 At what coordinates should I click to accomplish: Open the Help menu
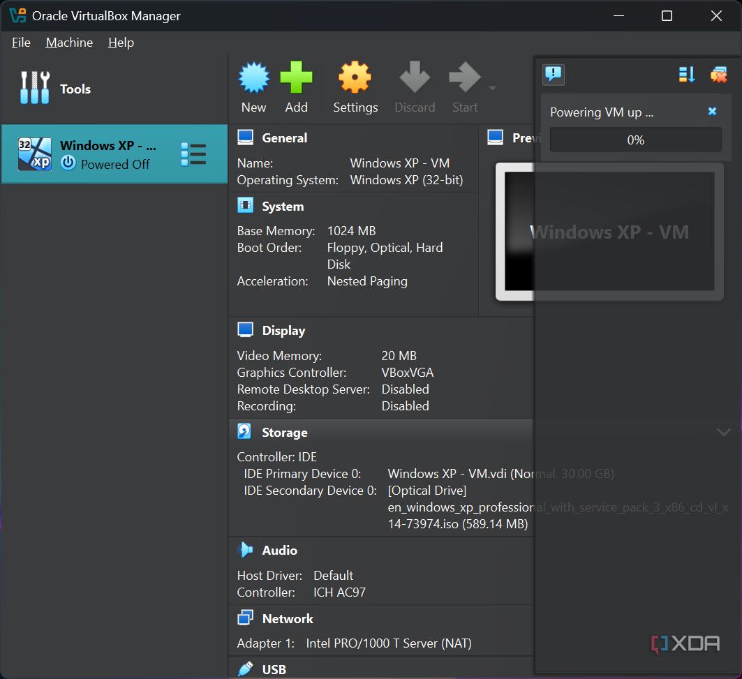(x=121, y=43)
